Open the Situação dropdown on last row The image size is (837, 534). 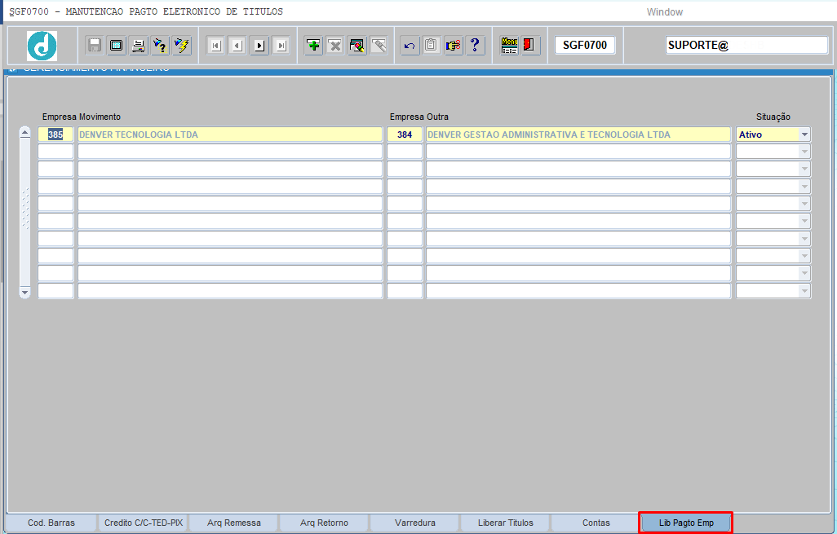pyautogui.click(x=804, y=291)
